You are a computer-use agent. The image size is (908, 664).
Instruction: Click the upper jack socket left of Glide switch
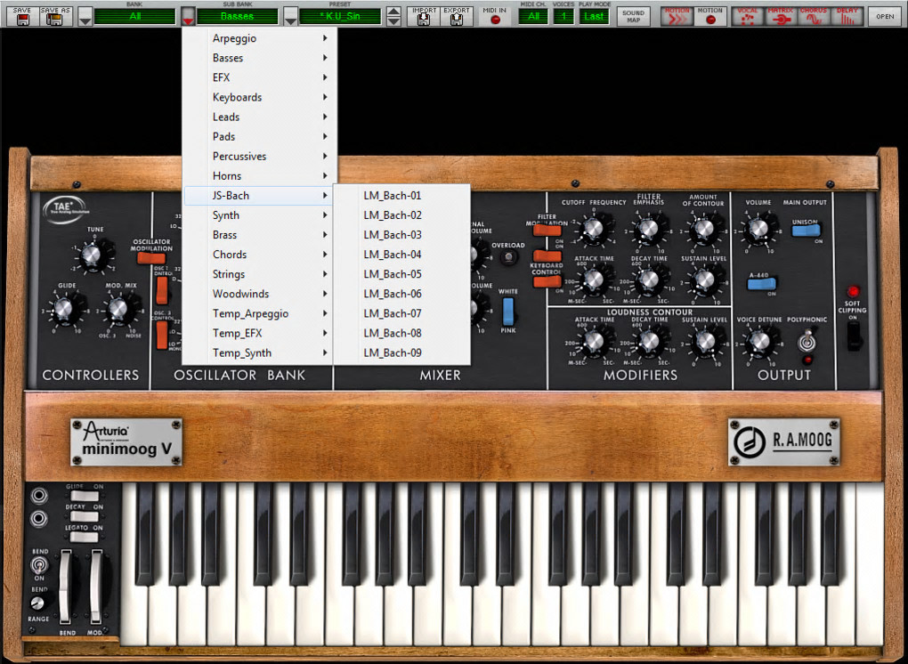(x=39, y=496)
